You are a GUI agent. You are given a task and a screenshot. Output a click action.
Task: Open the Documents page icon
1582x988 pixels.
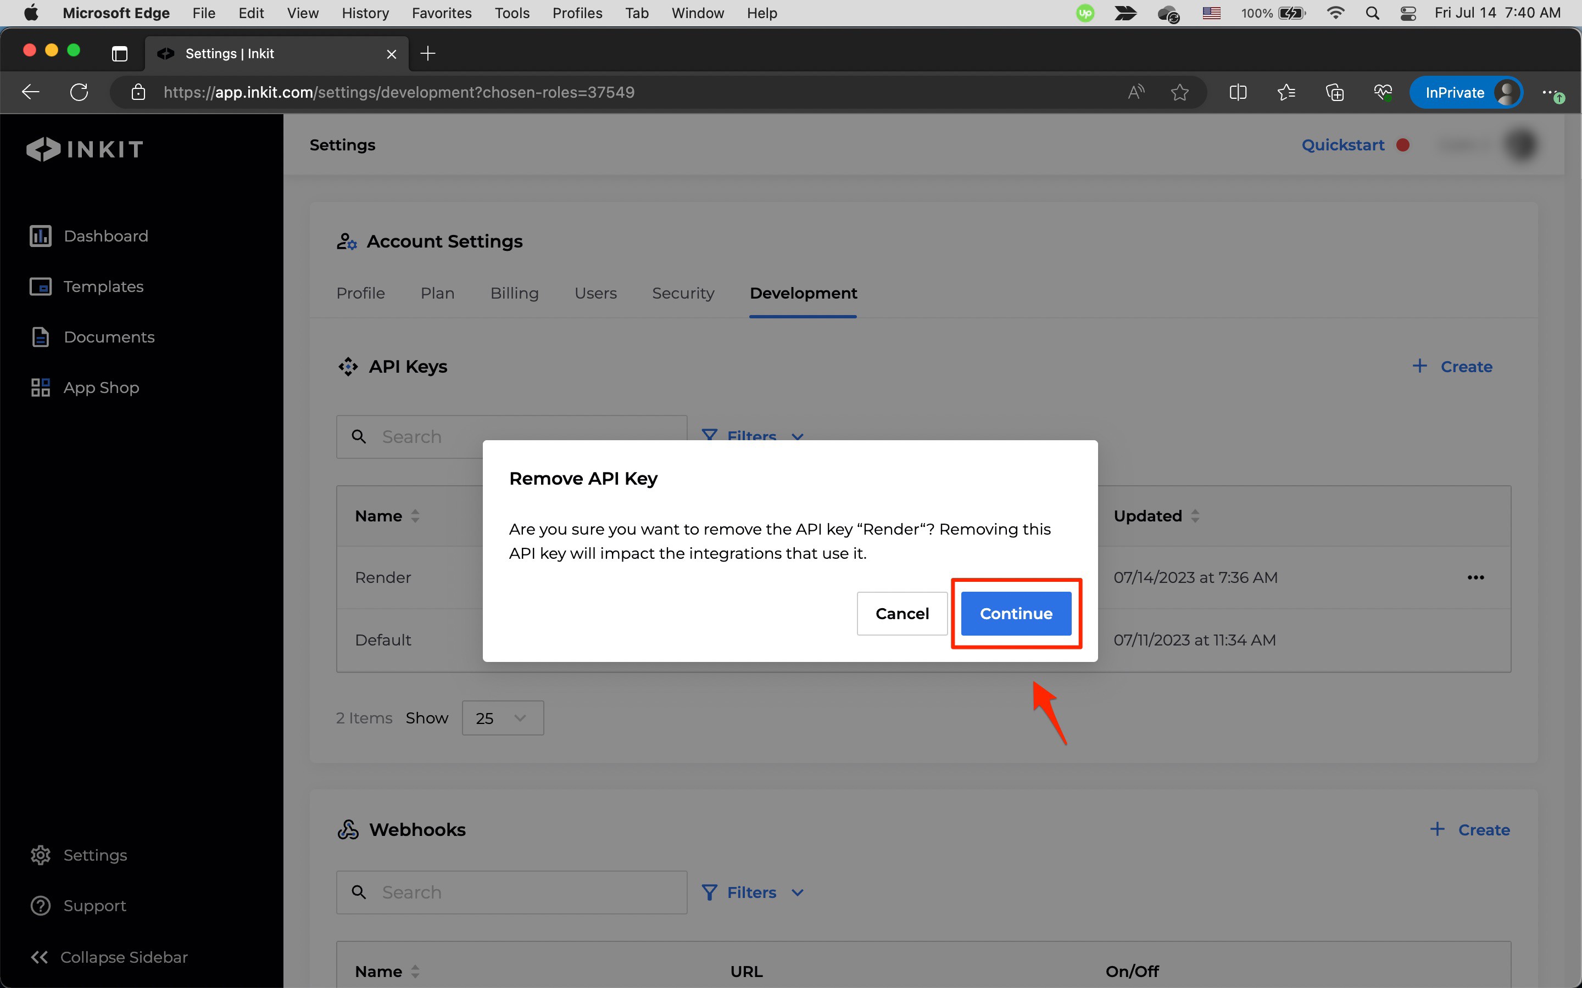point(40,337)
